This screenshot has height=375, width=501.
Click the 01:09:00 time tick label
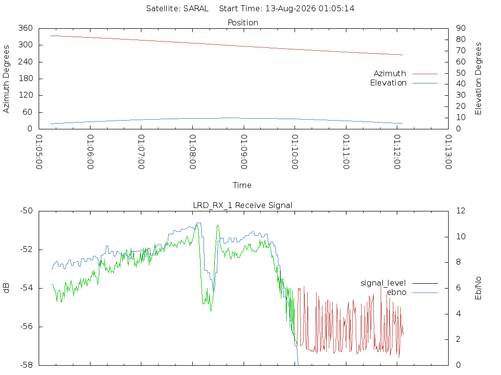coord(244,152)
